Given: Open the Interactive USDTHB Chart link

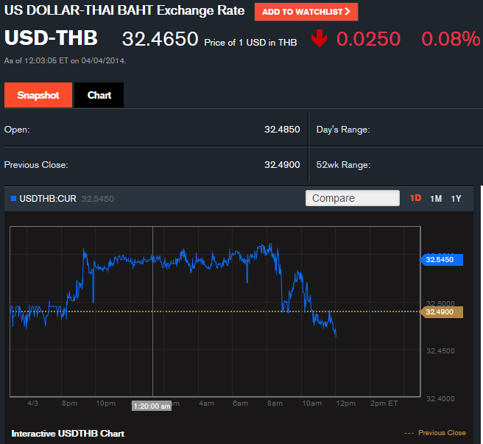Looking at the screenshot, I should (68, 434).
